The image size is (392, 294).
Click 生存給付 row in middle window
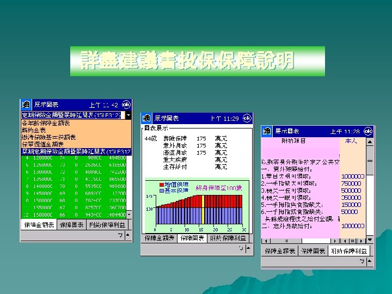(195, 167)
